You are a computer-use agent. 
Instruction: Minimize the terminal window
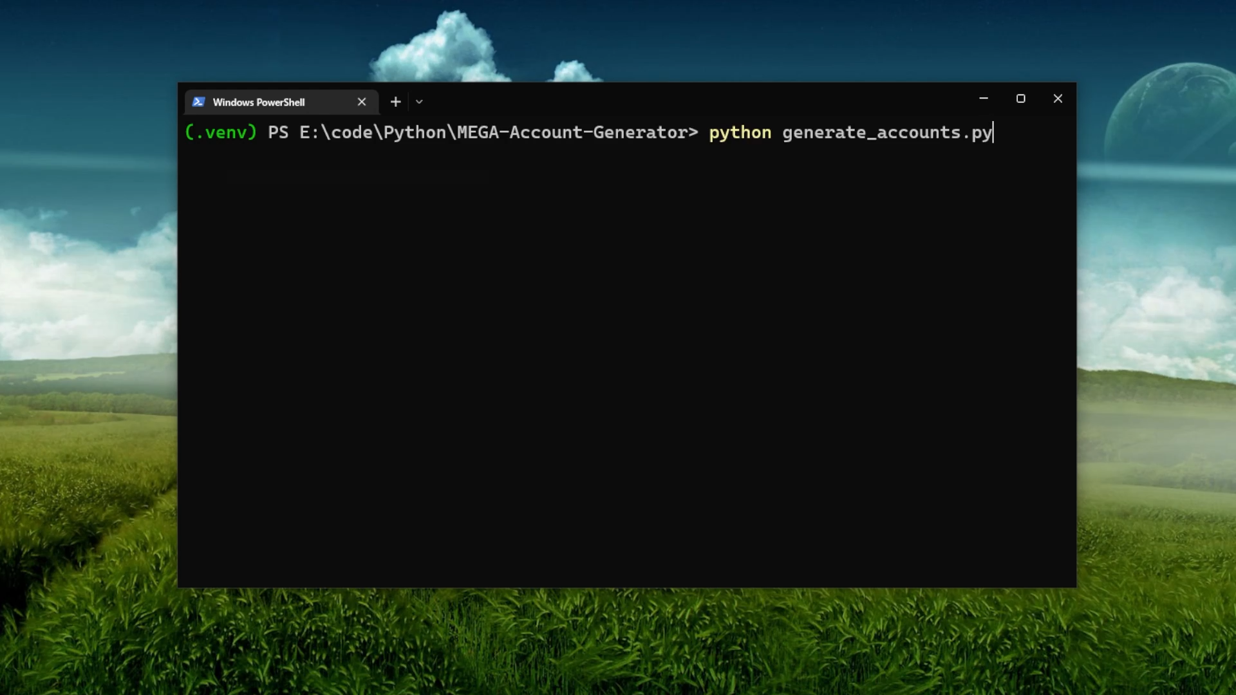(x=983, y=98)
